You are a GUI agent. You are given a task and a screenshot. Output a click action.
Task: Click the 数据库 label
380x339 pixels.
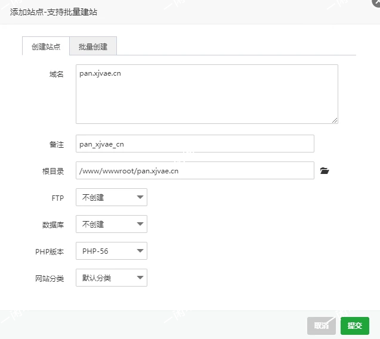(x=53, y=225)
